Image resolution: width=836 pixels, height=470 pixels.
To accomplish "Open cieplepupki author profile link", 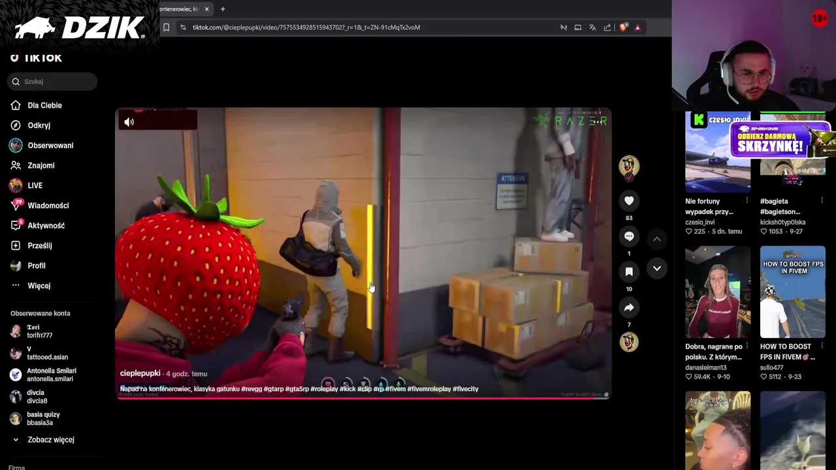I will (x=140, y=373).
